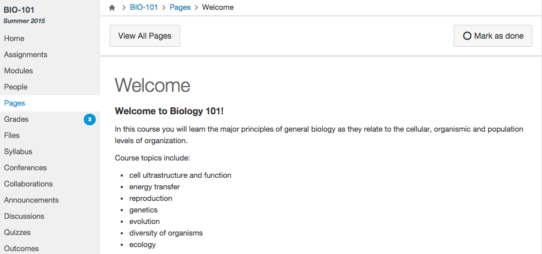
Task: Select Announcements in the sidebar
Action: pos(31,200)
